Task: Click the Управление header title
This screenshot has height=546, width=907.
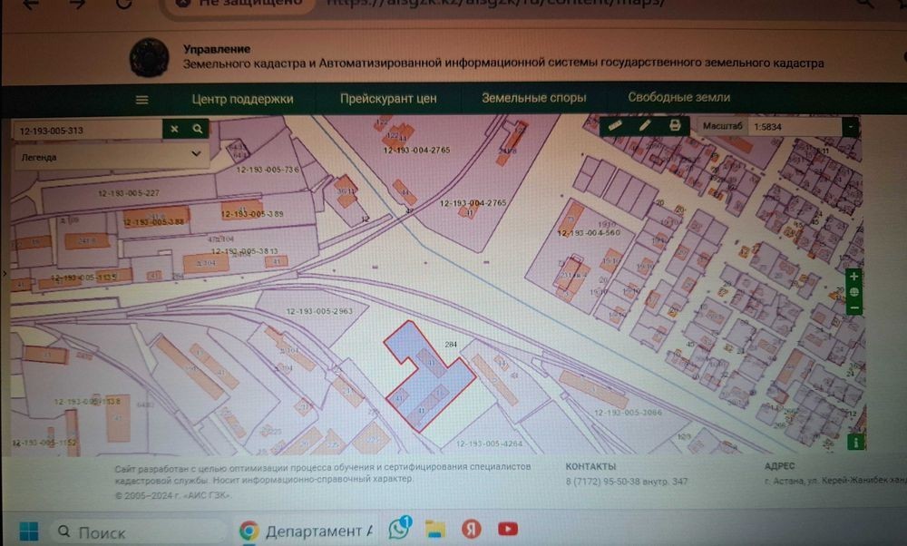Action: click(217, 49)
